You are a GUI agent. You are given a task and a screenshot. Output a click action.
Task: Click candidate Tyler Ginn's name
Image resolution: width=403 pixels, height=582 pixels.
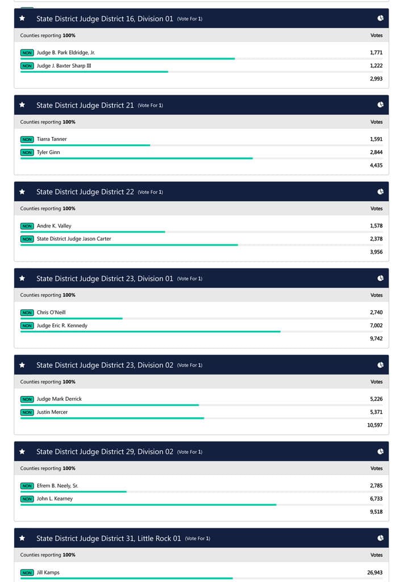pyautogui.click(x=48, y=152)
